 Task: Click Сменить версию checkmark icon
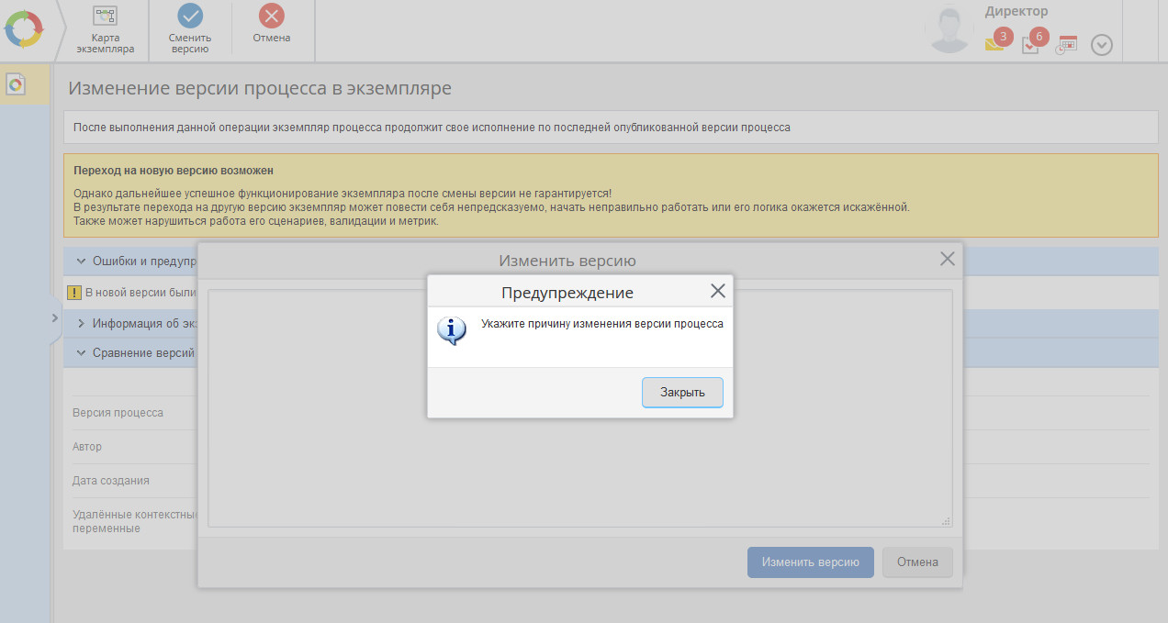pyautogui.click(x=190, y=16)
